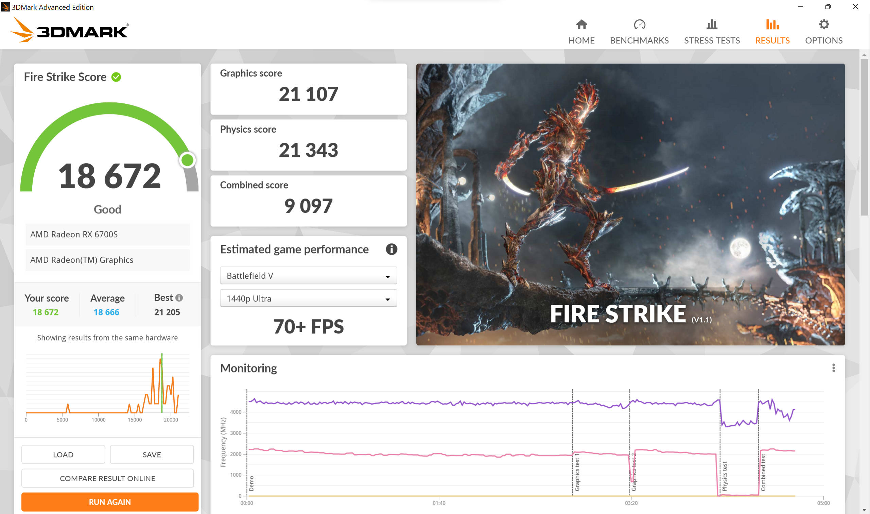The width and height of the screenshot is (870, 514).
Task: Click the Estimated game performance info icon
Action: pyautogui.click(x=391, y=250)
